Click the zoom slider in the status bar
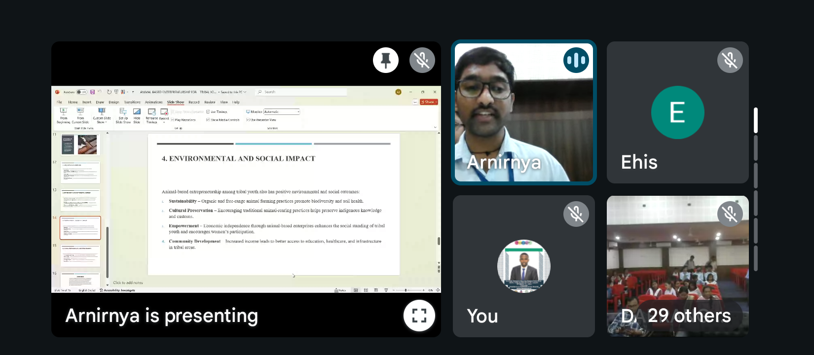Viewport: 814px width, 355px height. tap(408, 290)
